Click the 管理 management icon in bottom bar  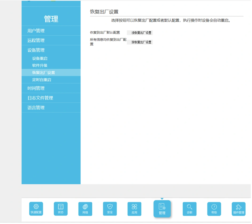pyautogui.click(x=162, y=209)
